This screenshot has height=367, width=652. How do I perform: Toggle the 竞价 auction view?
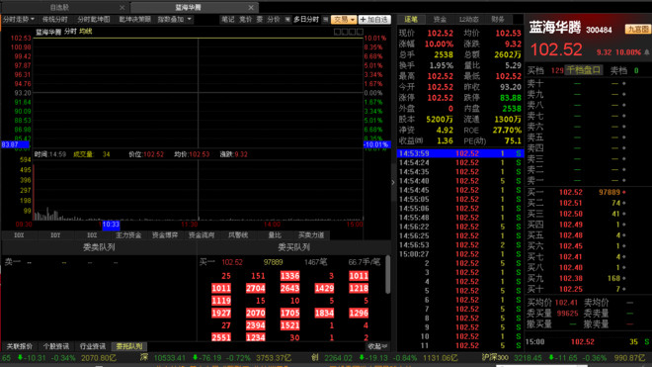(245, 20)
